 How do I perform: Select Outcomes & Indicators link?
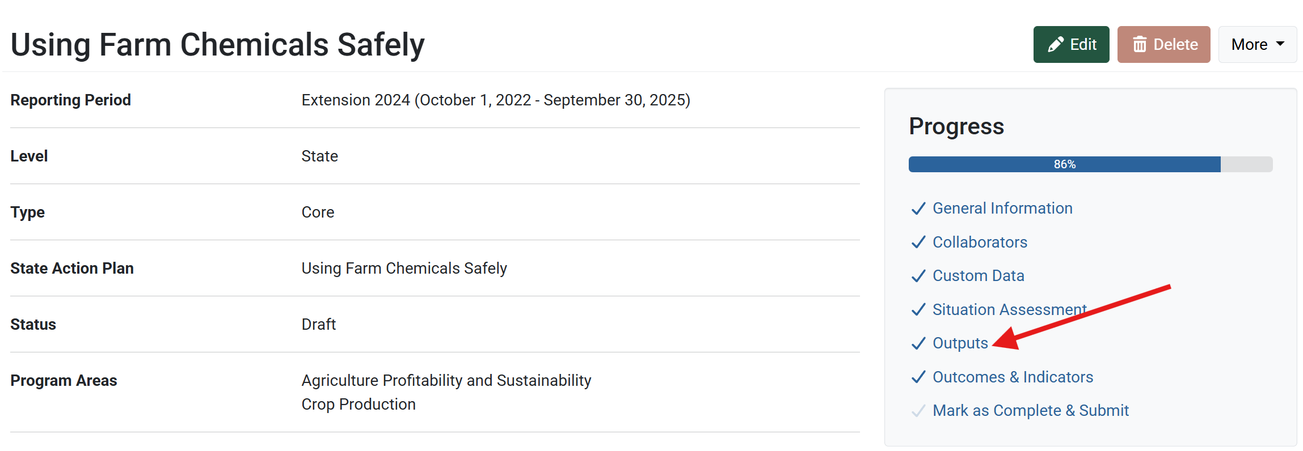[1013, 377]
